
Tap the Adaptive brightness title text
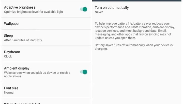coord(20,7)
